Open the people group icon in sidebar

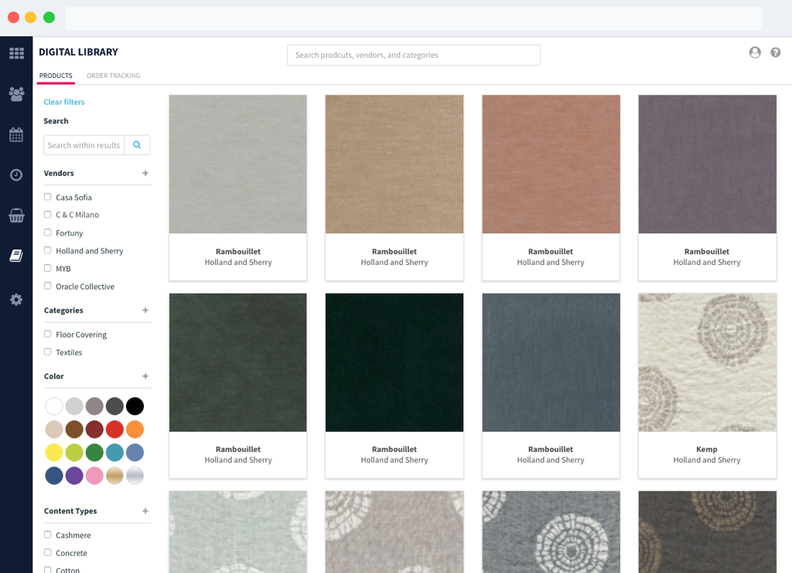(16, 93)
